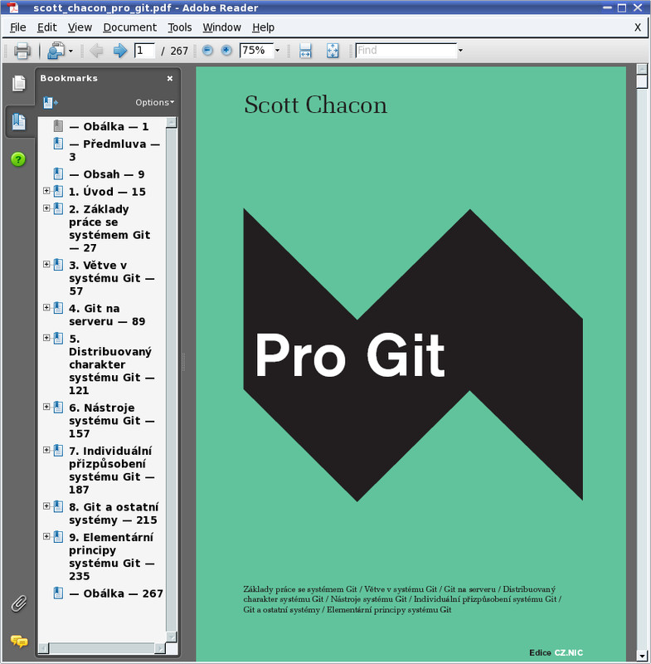This screenshot has width=651, height=664.
Task: Open the Edit menu
Action: point(47,27)
